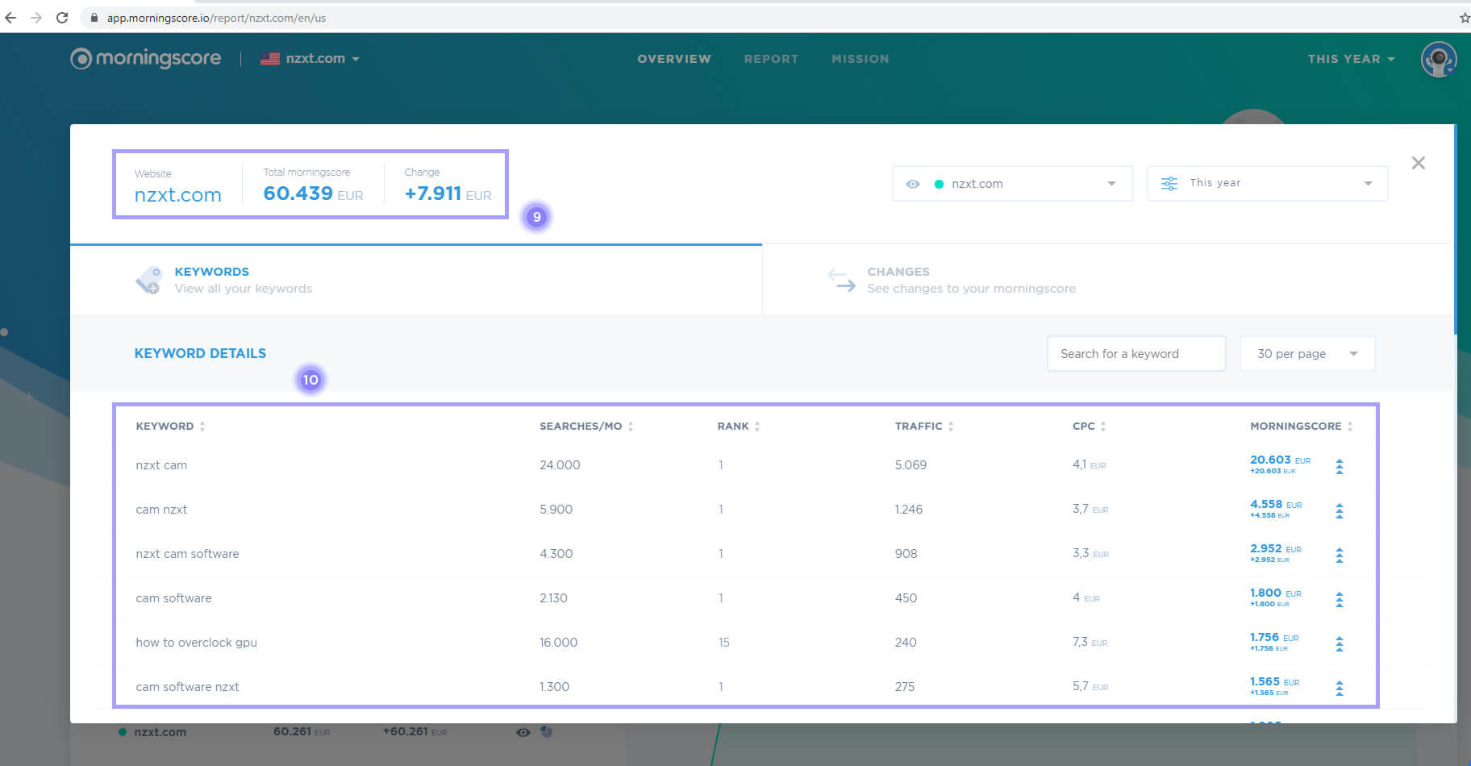Click the Search for a keyword field

click(x=1136, y=353)
